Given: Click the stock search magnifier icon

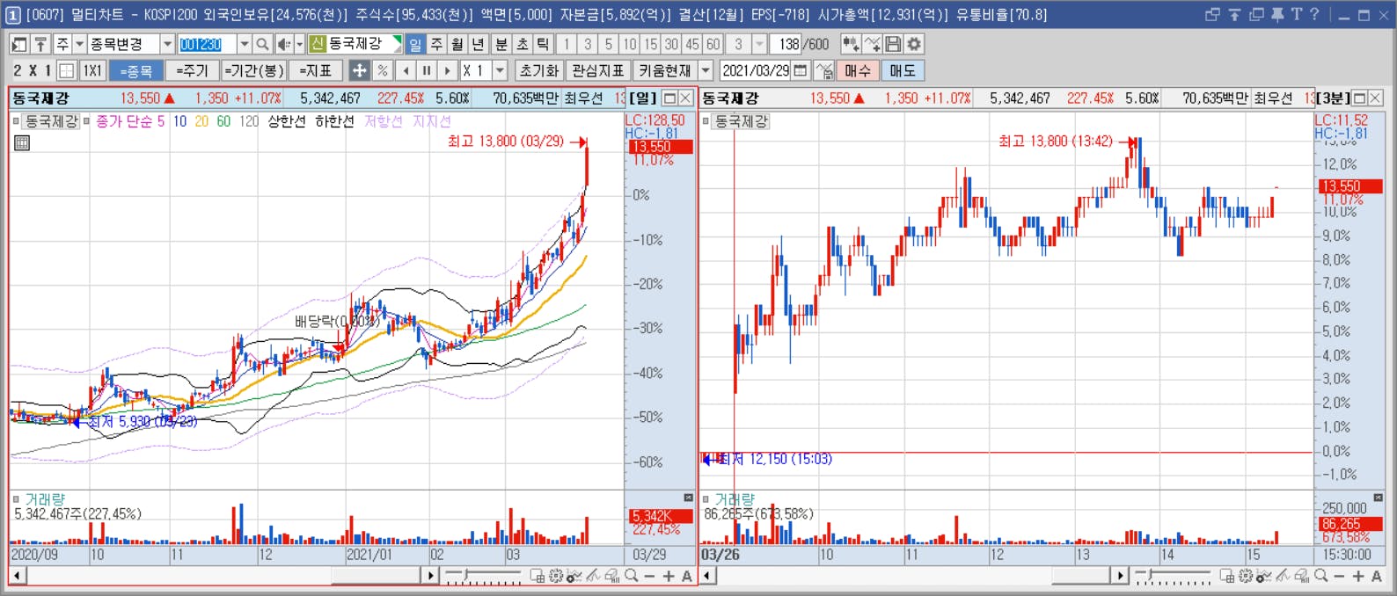Looking at the screenshot, I should (262, 44).
